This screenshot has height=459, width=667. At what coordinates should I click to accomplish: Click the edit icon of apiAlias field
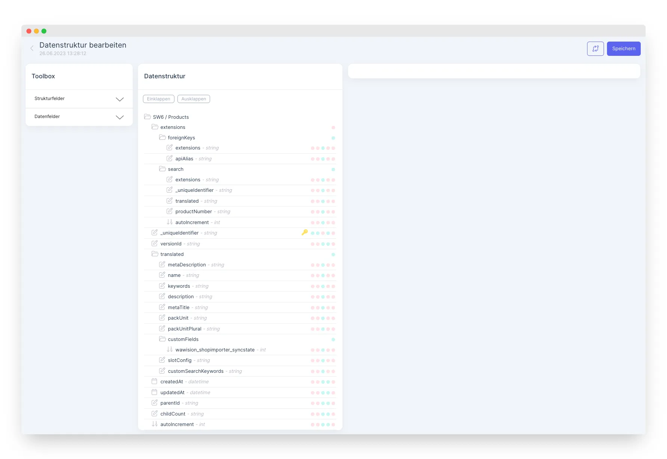pos(170,158)
